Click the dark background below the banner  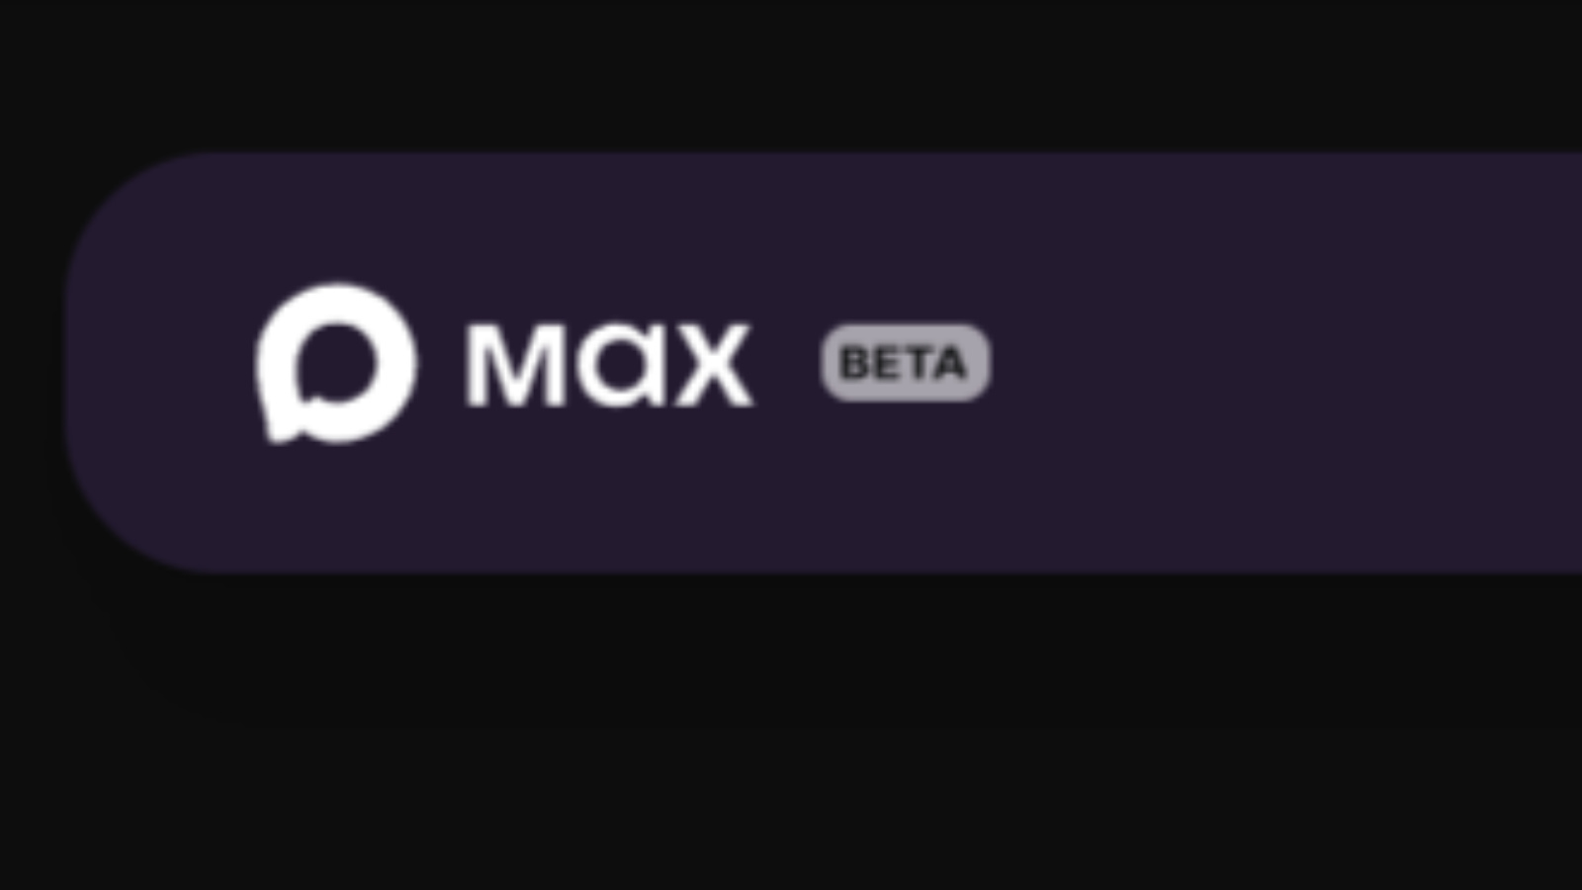pos(791,732)
